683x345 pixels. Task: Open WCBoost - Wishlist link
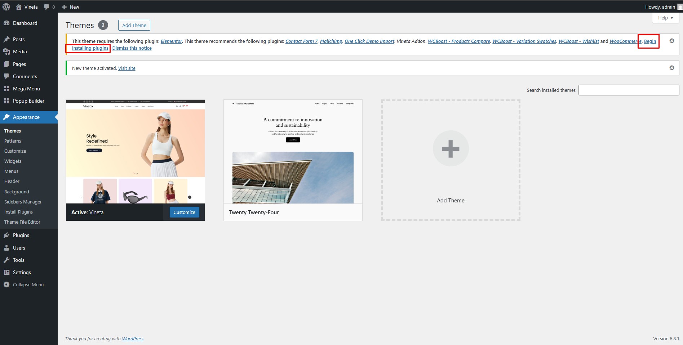[x=579, y=41]
